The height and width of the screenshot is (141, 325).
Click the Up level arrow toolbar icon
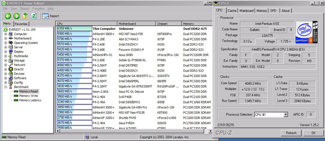[x=25, y=16]
